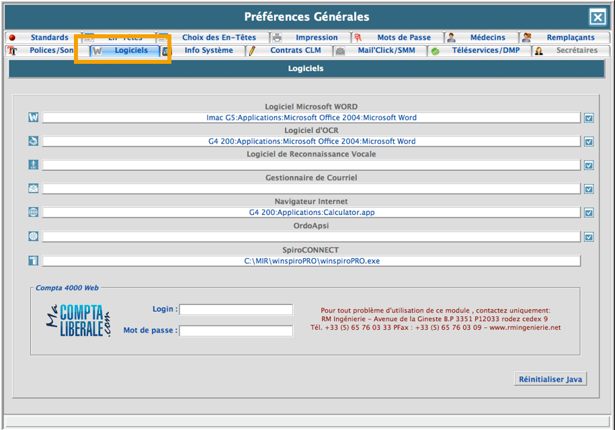The image size is (615, 430).
Task: Click the SpiroCONNECT row icon
Action: [34, 261]
